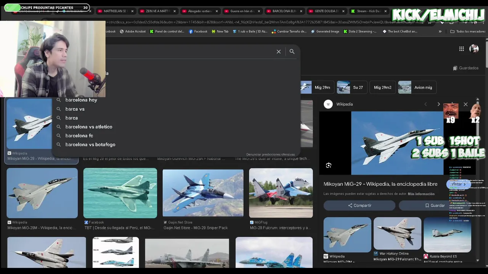Open the Google account avatar menu
The height and width of the screenshot is (274, 488).
(x=474, y=49)
